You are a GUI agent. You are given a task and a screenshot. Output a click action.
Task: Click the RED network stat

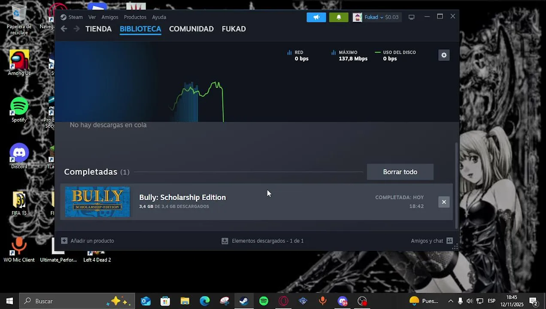click(297, 55)
